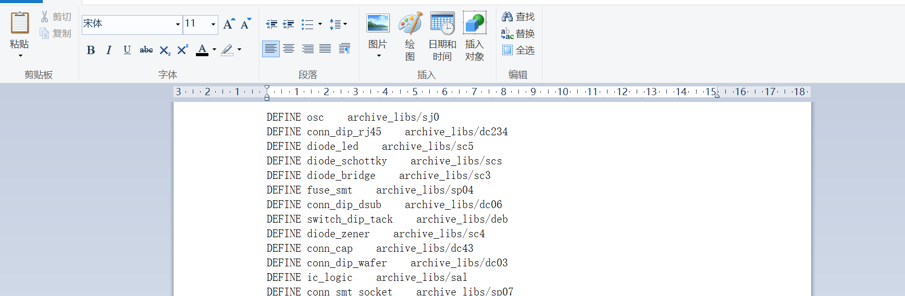
Task: Click the subscript X₂ icon
Action: (165, 50)
